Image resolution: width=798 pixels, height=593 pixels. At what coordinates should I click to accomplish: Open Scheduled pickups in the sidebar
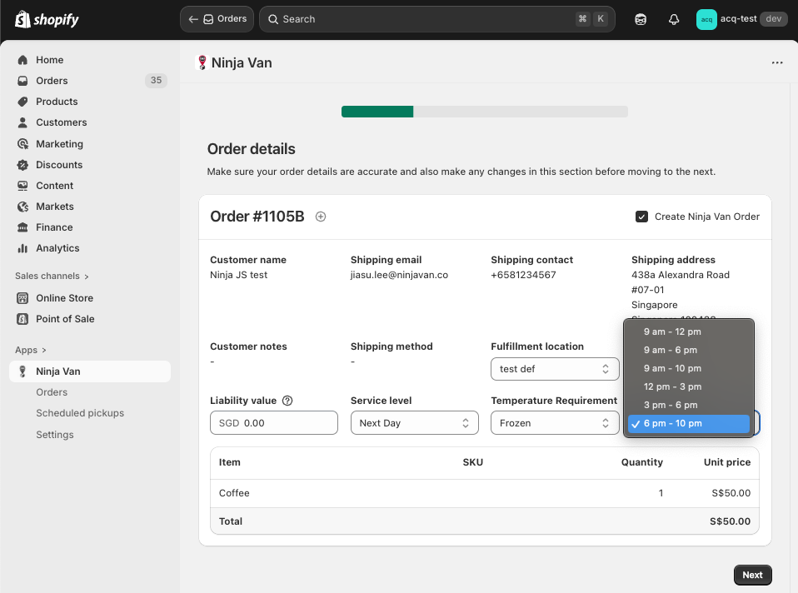point(80,413)
